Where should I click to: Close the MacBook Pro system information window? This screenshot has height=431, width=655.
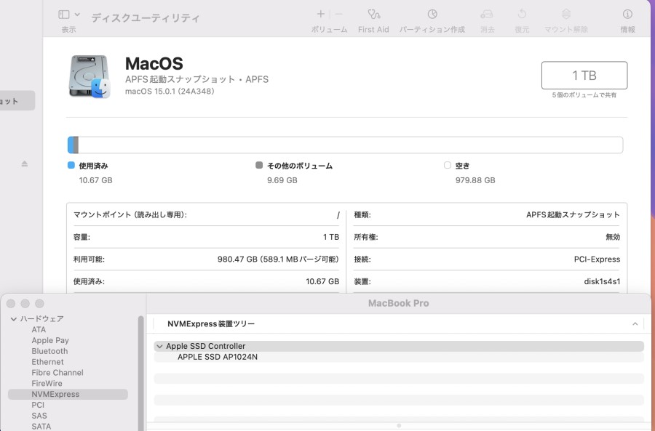[11, 304]
